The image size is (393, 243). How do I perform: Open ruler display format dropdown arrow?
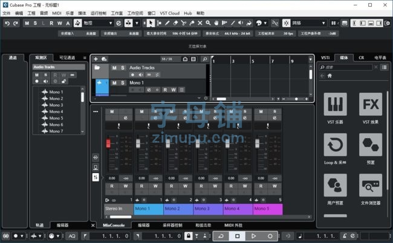click(311, 60)
